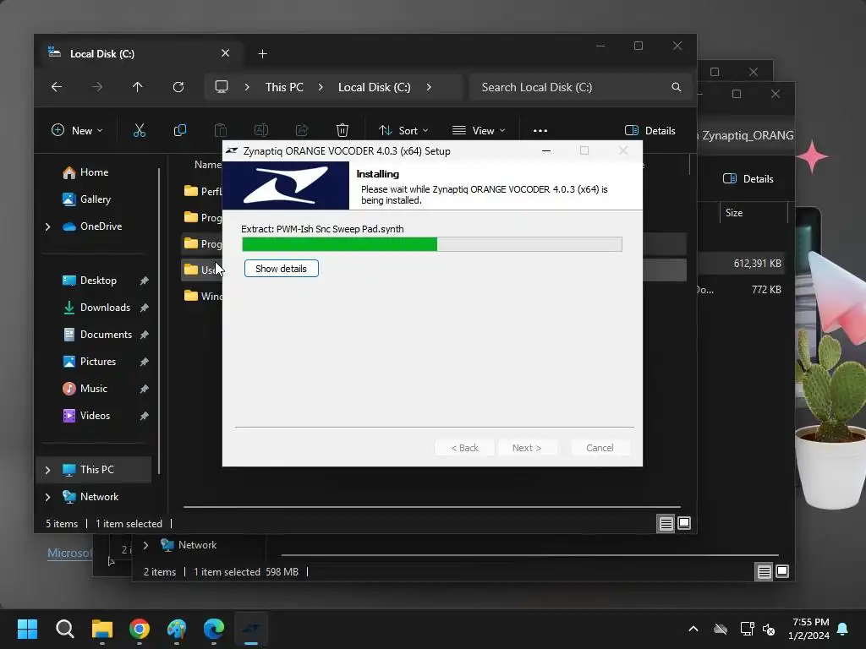Go back in File Explorer
Image resolution: width=866 pixels, height=649 pixels.
coord(57,87)
